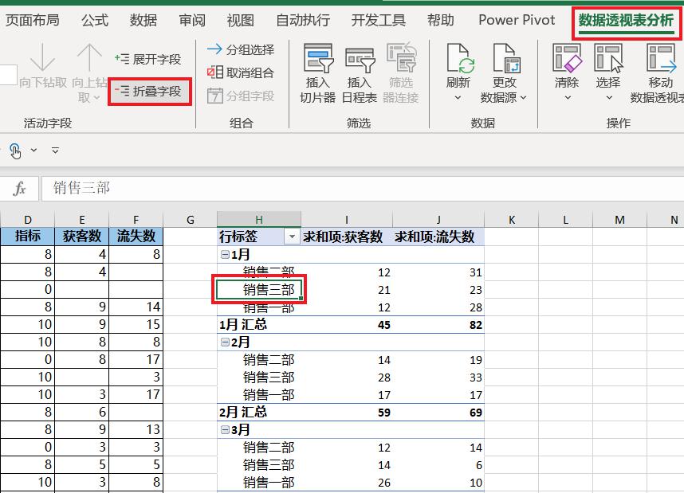Click the 指标 header cell
Screen dimensions: 684x493
point(27,237)
